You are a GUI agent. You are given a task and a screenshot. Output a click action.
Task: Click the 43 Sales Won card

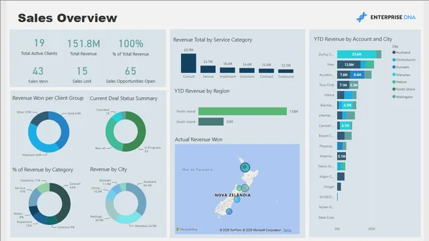point(38,74)
